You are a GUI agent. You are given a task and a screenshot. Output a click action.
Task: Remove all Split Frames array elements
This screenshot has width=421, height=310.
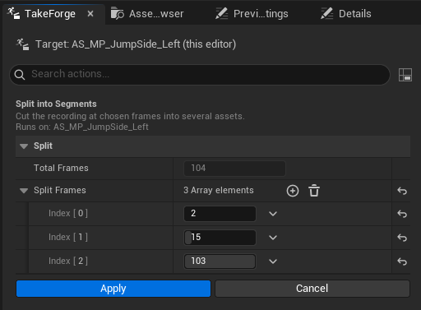pos(314,191)
